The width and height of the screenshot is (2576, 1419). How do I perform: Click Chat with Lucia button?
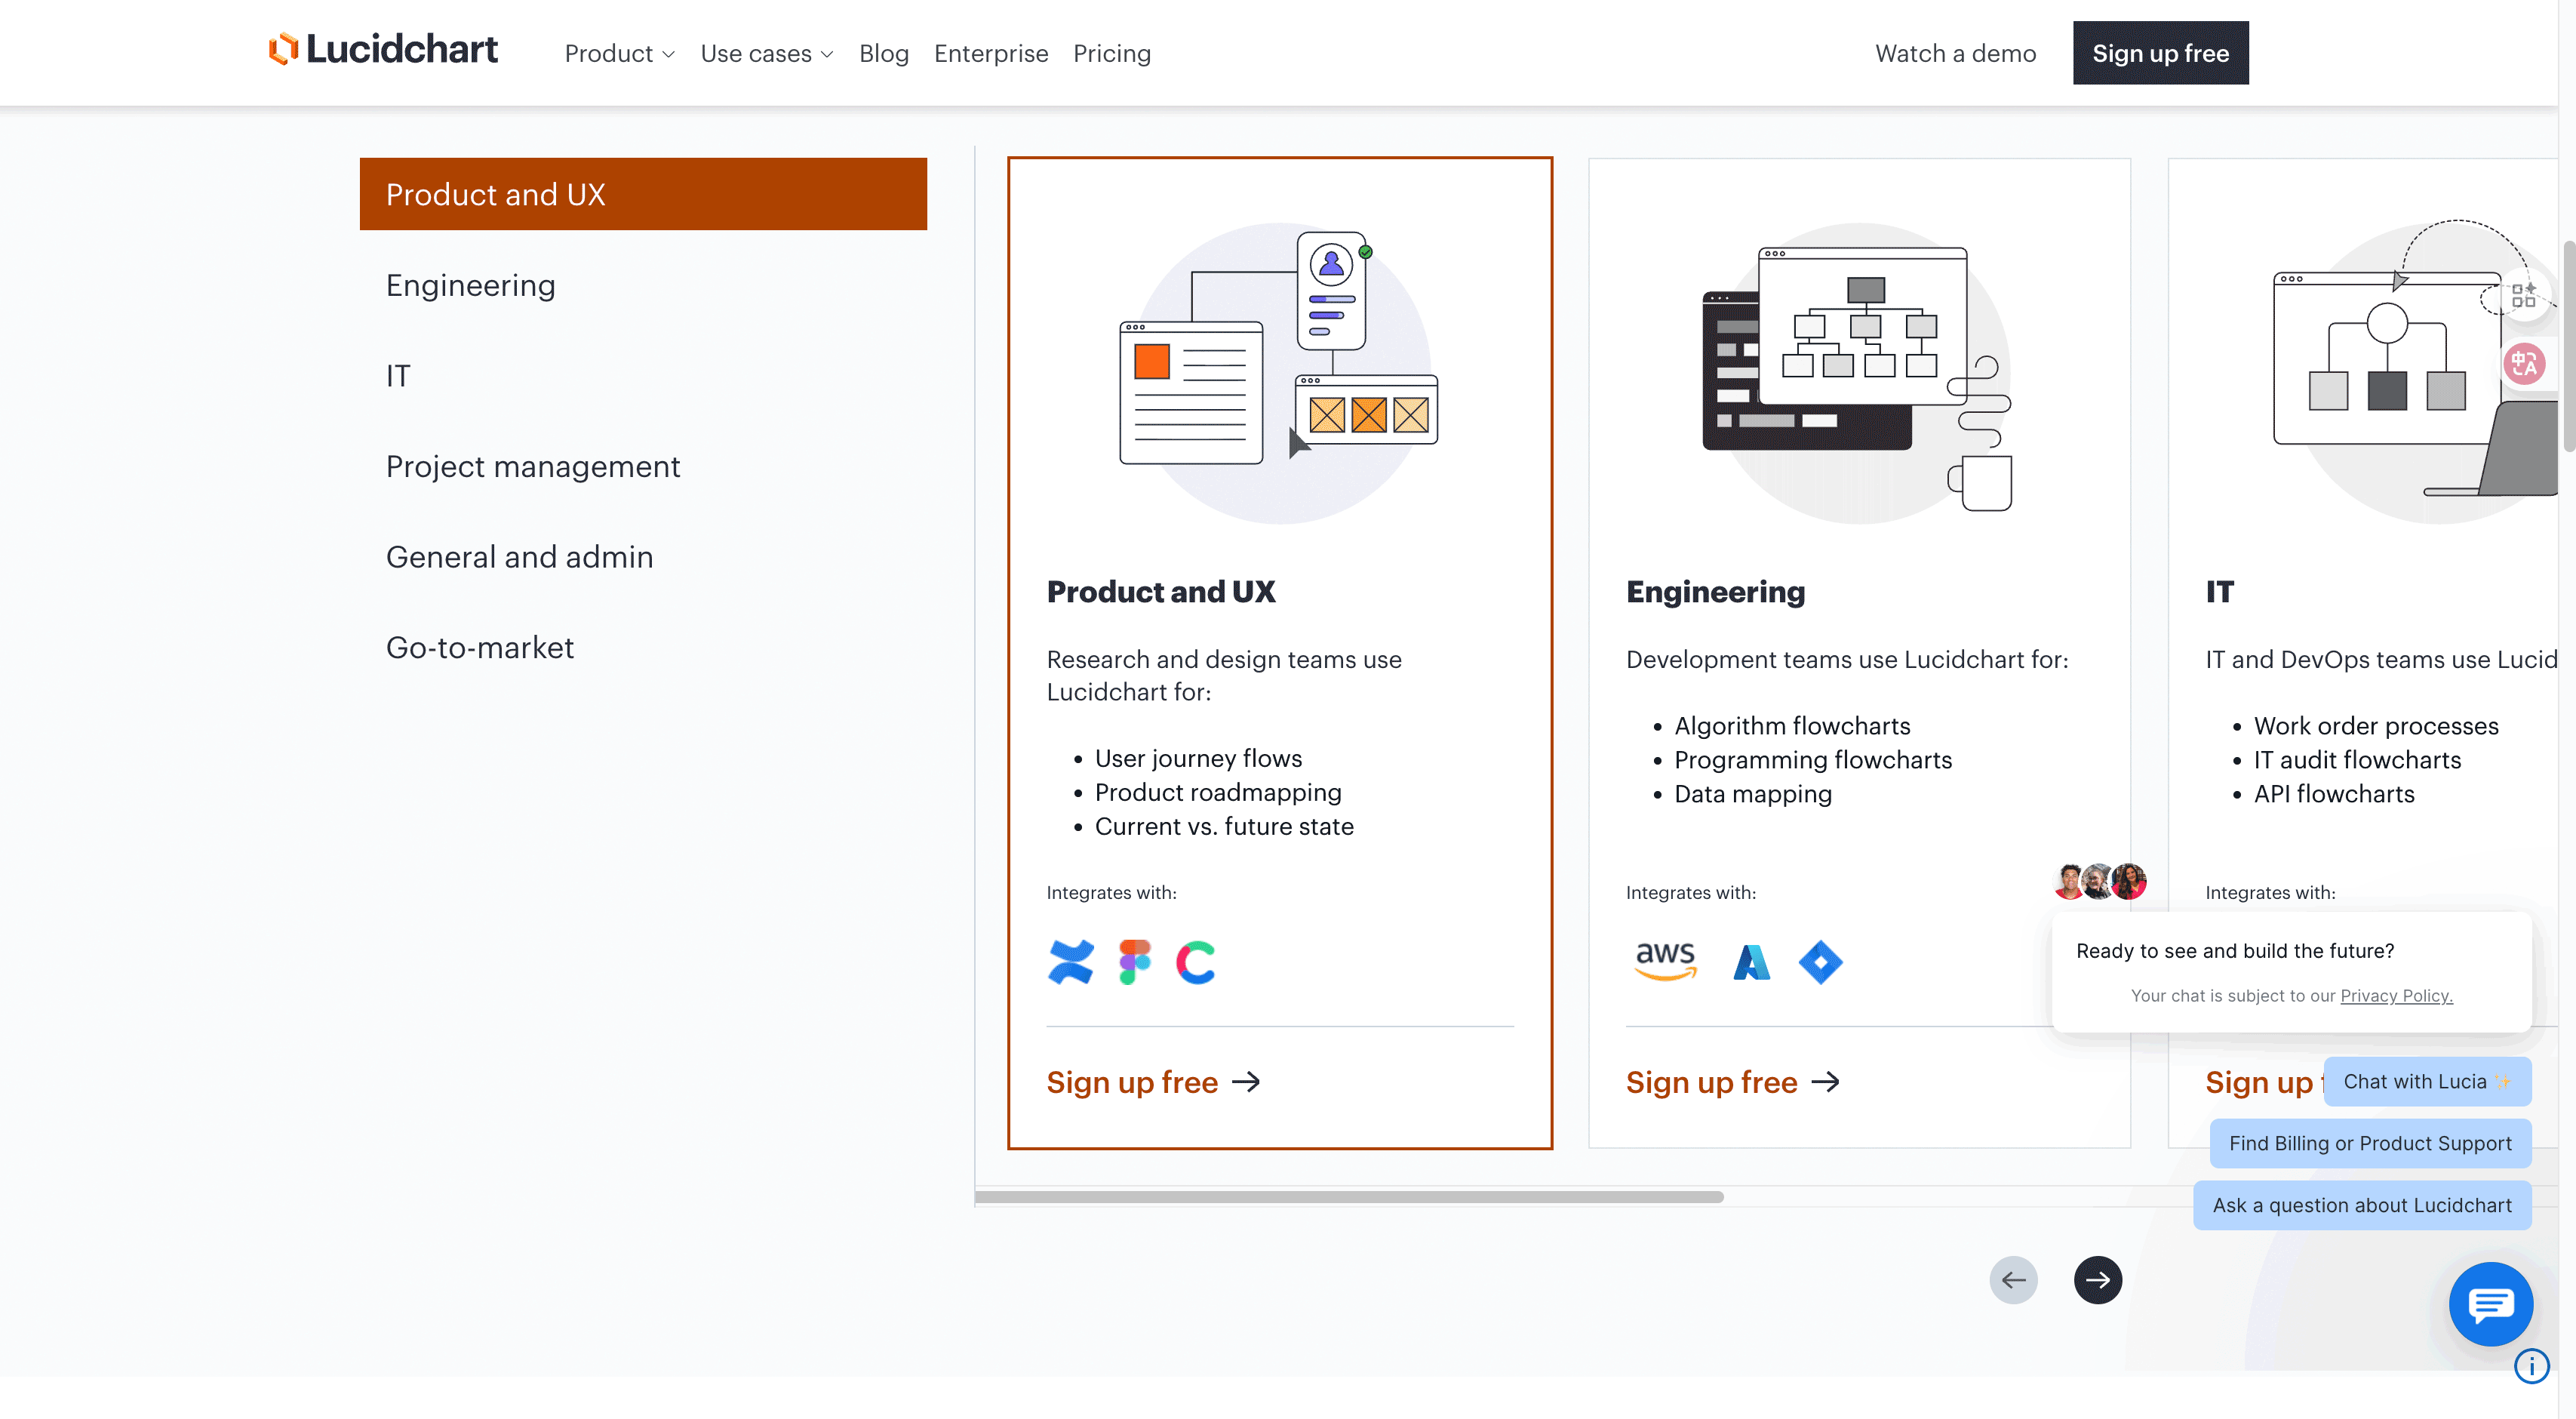click(2427, 1081)
